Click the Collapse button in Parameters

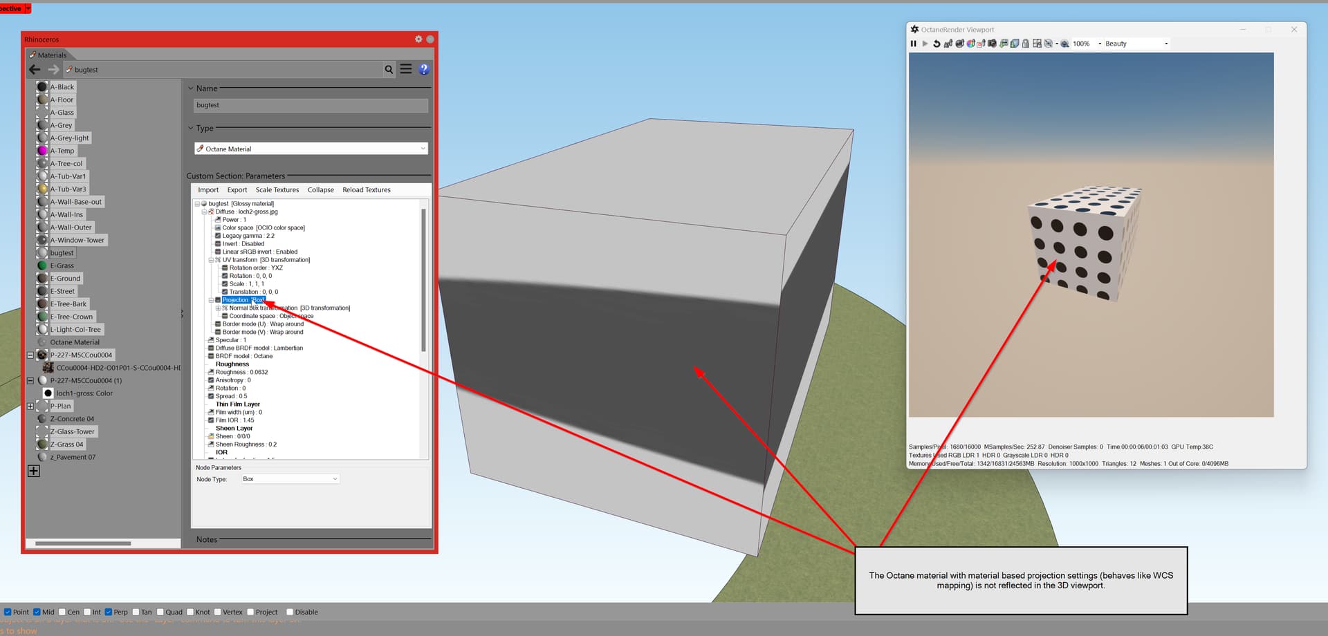point(321,190)
